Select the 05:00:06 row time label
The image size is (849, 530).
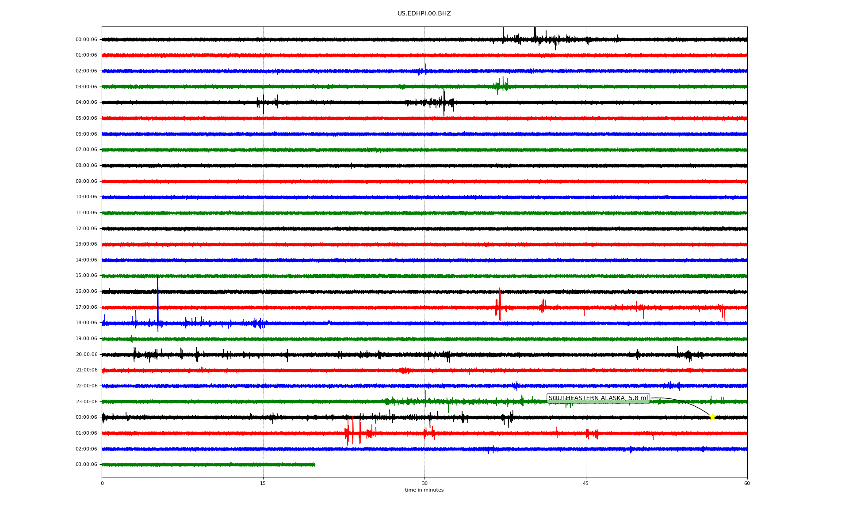click(x=86, y=118)
